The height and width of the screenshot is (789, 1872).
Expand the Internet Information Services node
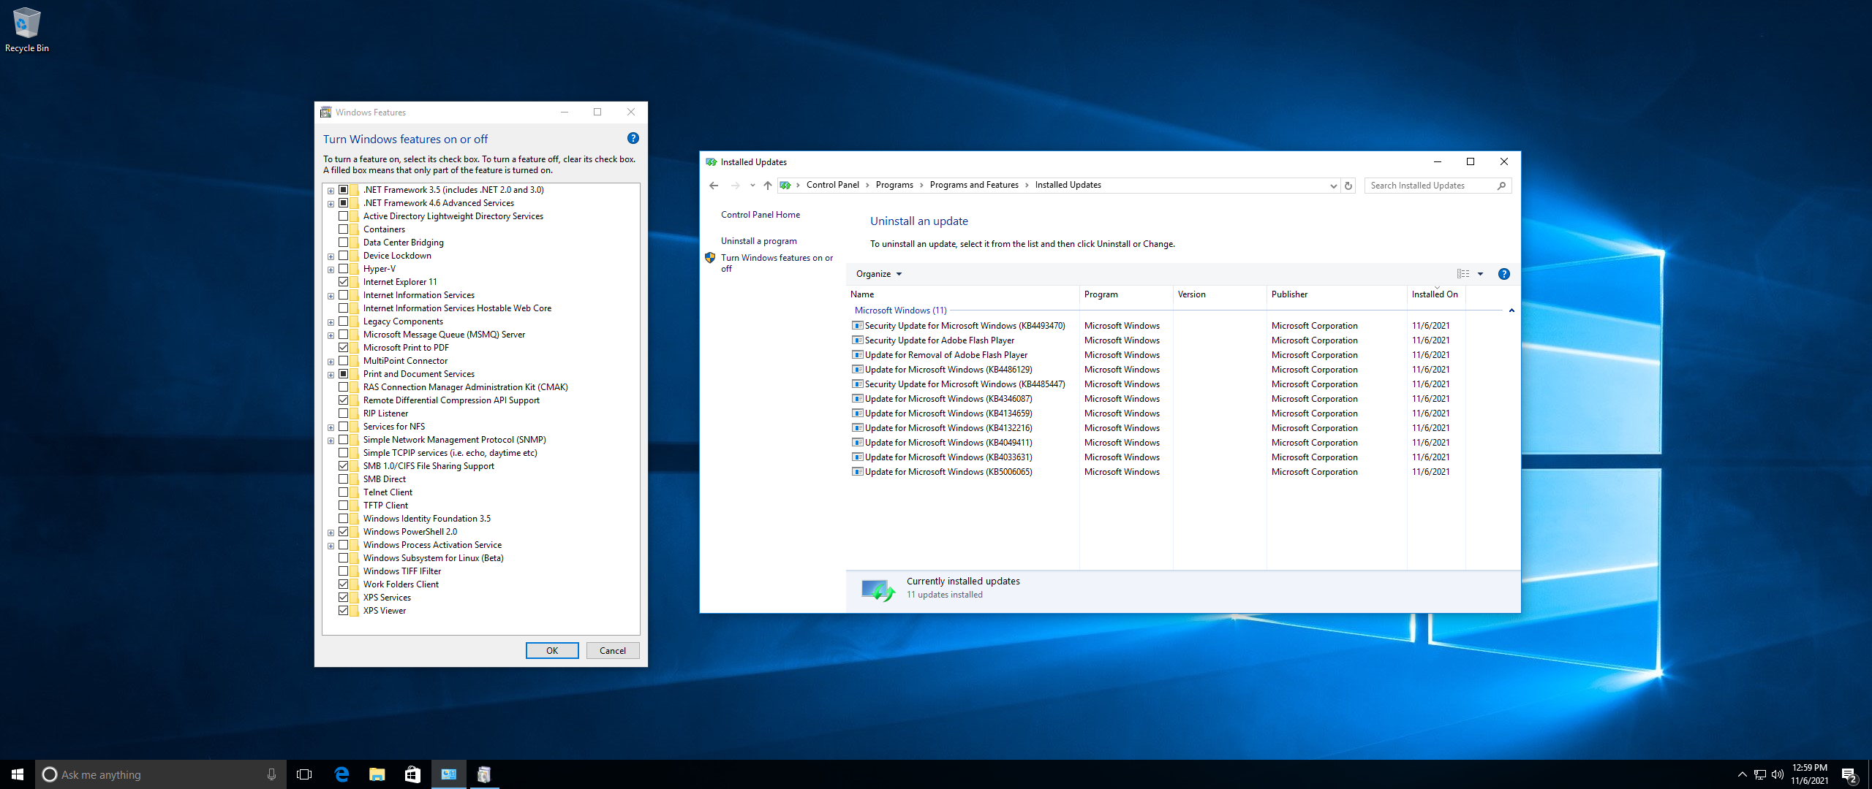(x=331, y=296)
